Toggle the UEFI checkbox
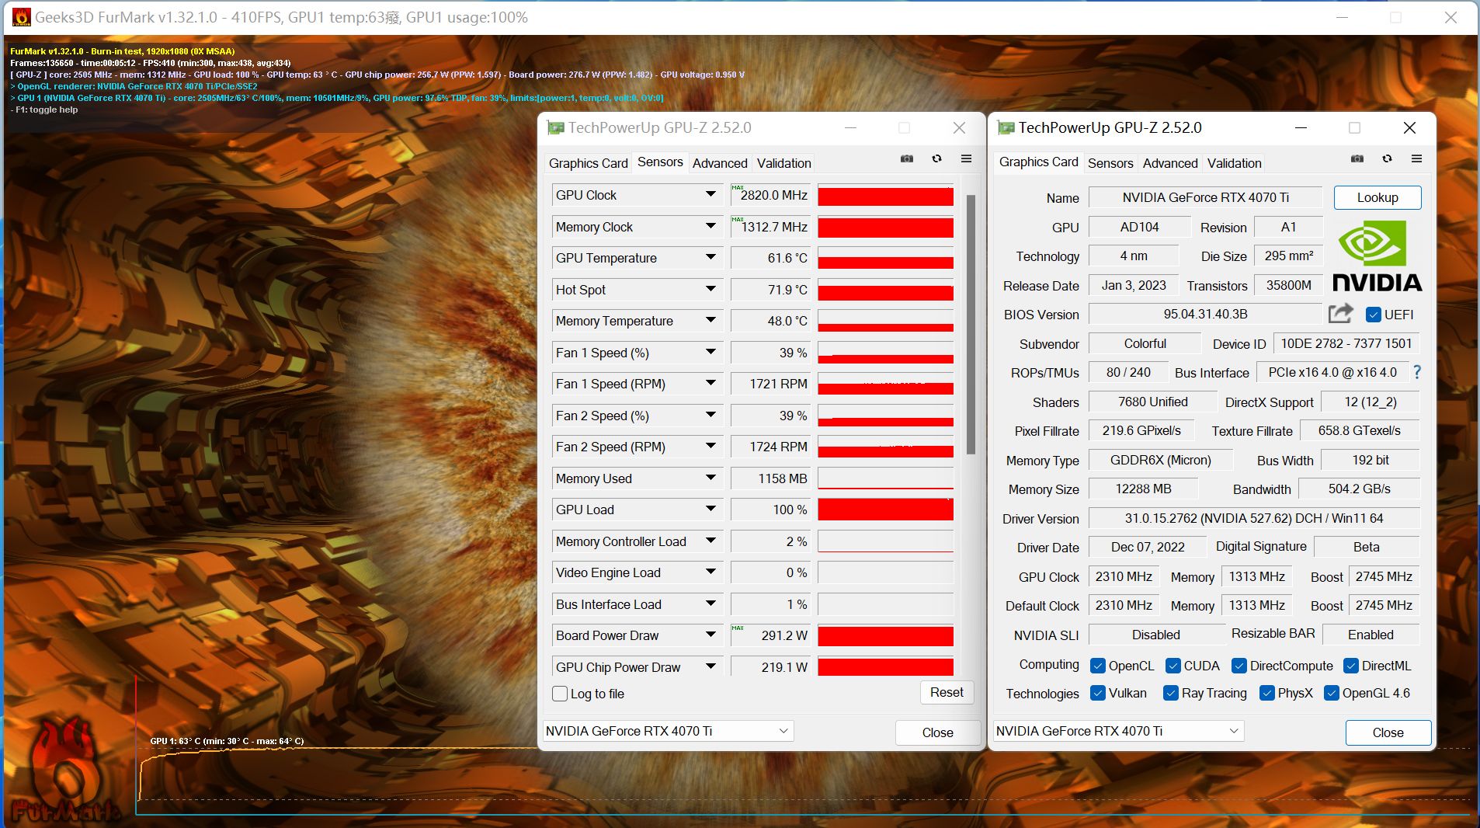This screenshot has width=1480, height=828. coord(1373,315)
